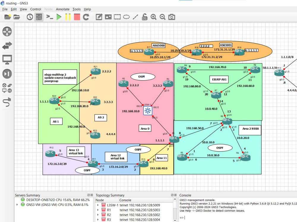Select the Draw ellipse annotation icon
The width and height of the screenshot is (297, 222).
pos(127,17)
